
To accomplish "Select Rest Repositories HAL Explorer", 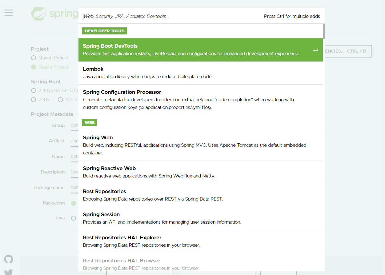I will tap(201, 241).
